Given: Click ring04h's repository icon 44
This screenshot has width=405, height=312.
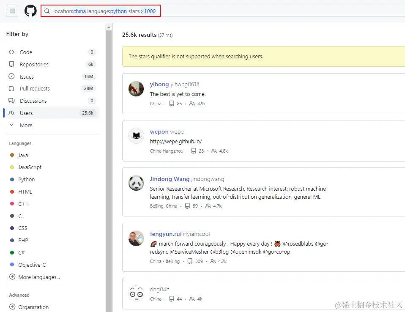Looking at the screenshot, I should (172, 299).
